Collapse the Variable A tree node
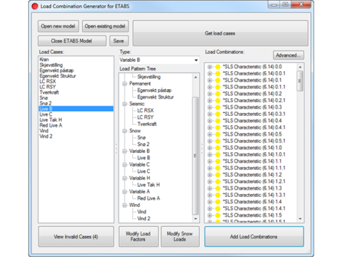 125,192
